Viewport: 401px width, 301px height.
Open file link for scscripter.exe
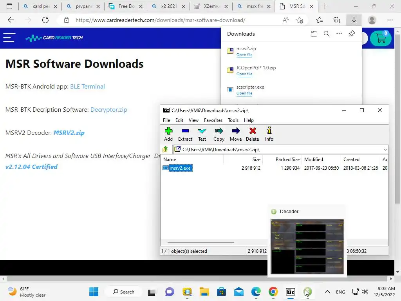point(244,93)
